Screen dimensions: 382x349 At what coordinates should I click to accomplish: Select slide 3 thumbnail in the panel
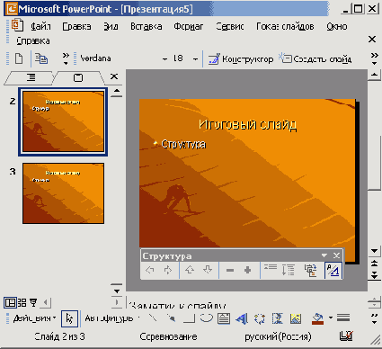pos(63,193)
